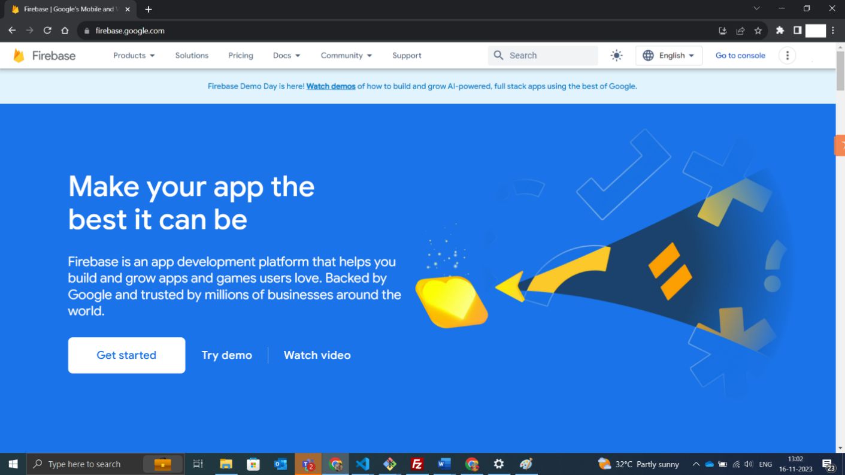845x475 pixels.
Task: Open Microsoft Teams from the taskbar
Action: click(x=308, y=464)
